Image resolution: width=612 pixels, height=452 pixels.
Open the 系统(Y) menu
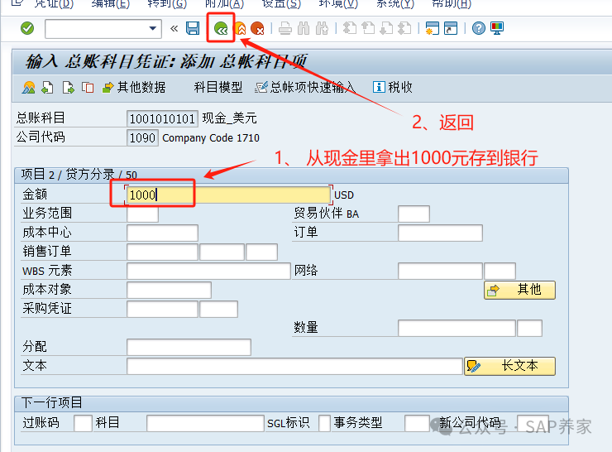[395, 4]
